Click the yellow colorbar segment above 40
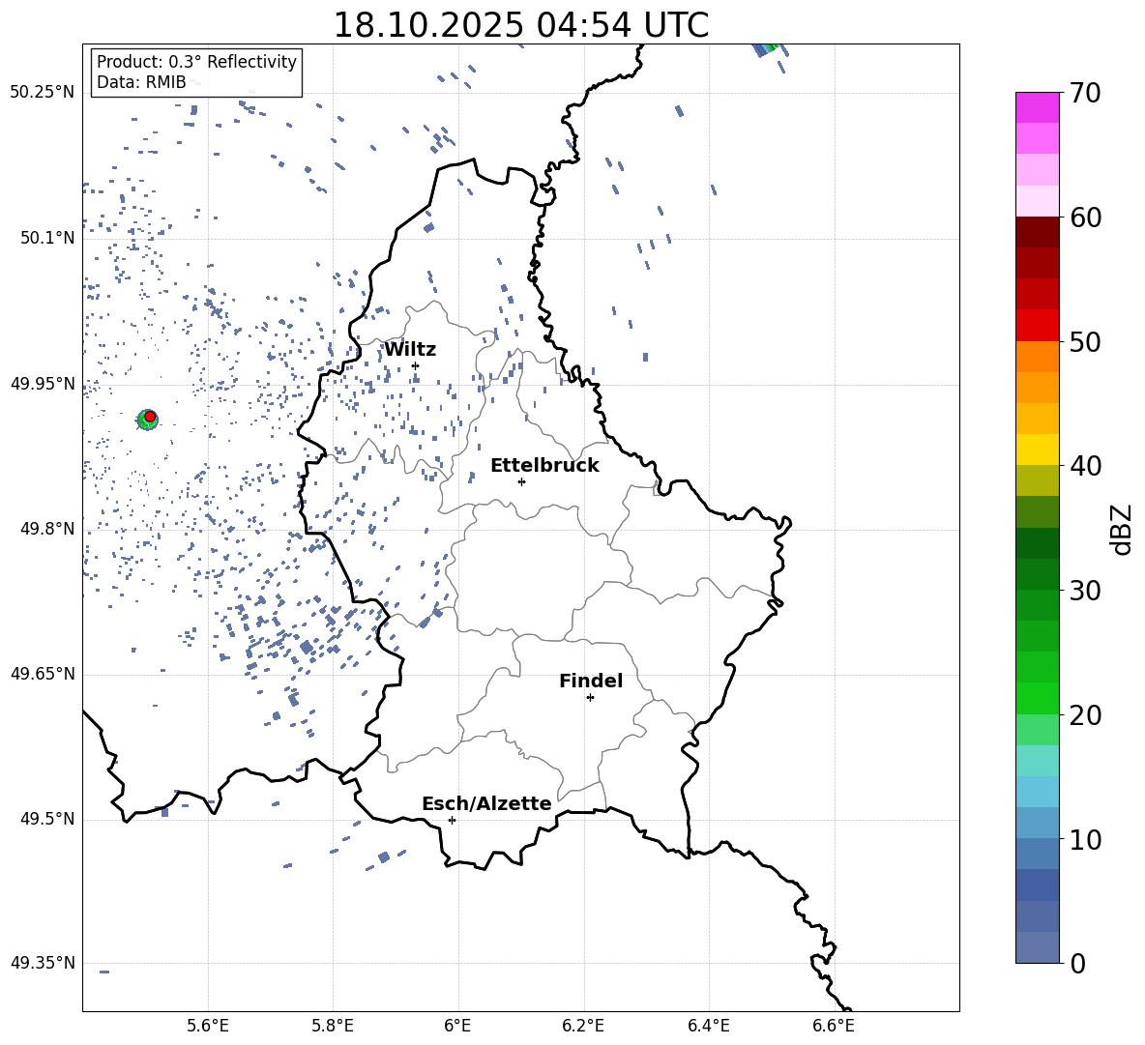Screen dimensions: 1145x1045 pyautogui.click(x=1037, y=450)
